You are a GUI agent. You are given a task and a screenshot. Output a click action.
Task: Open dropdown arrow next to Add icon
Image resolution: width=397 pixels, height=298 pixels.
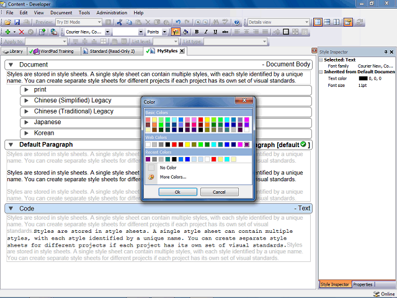tap(14, 32)
